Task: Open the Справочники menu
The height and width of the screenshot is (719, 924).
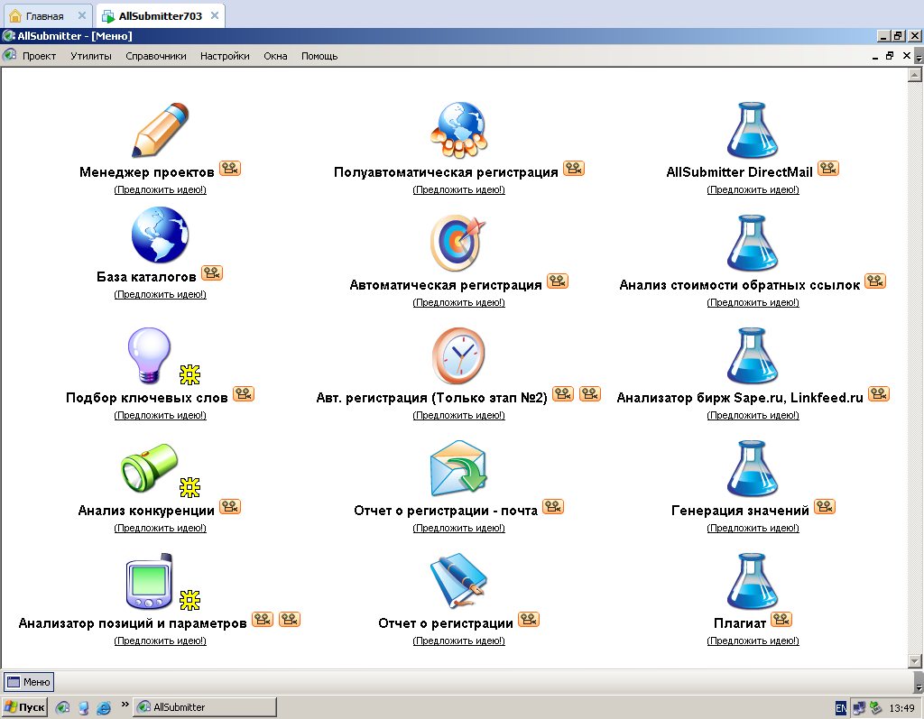Action: click(x=155, y=56)
